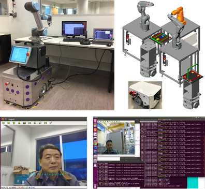
Task: Click the pan left arrow in Input window toolbar
Action: [3, 123]
